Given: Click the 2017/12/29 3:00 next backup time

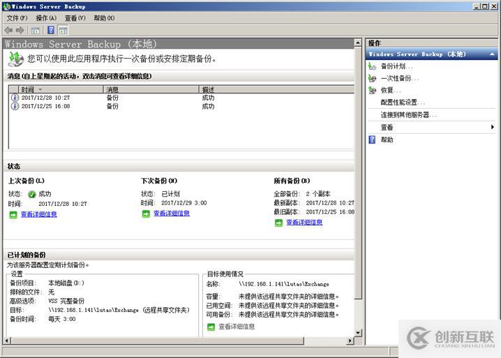Looking at the screenshot, I should pos(184,203).
